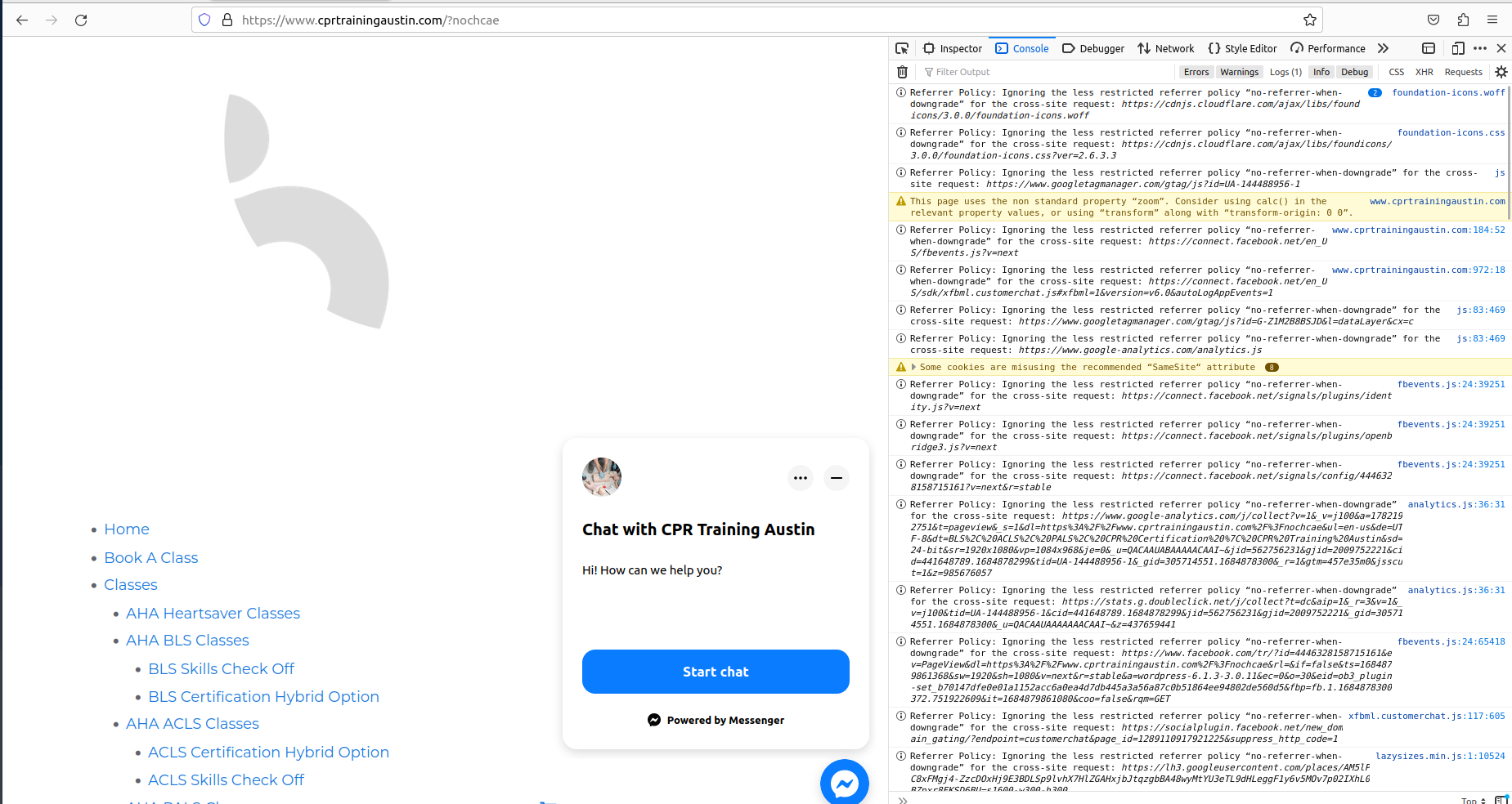The width and height of the screenshot is (1512, 804).
Task: Bookmark this page with the star
Action: (x=1310, y=20)
